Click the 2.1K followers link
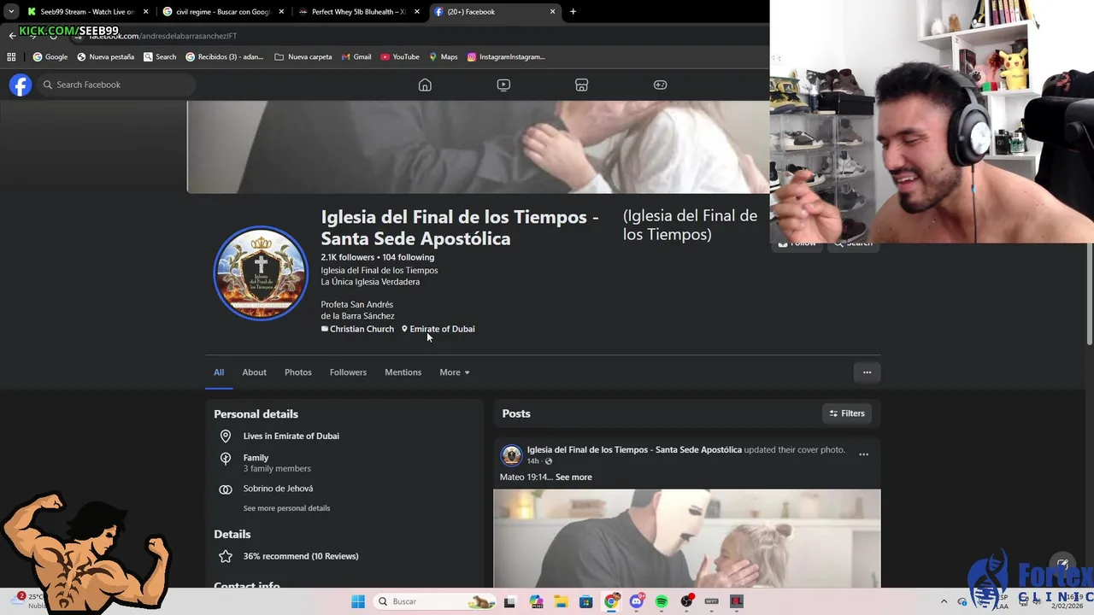Viewport: 1094px width, 615px height. point(348,257)
